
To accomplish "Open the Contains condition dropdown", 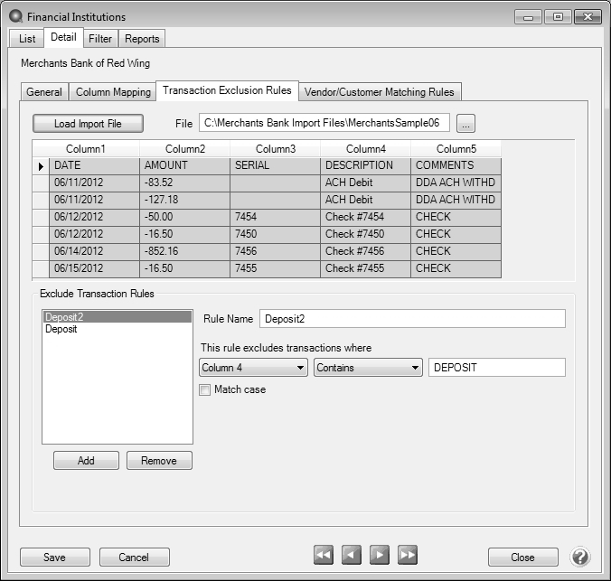I will pyautogui.click(x=368, y=368).
